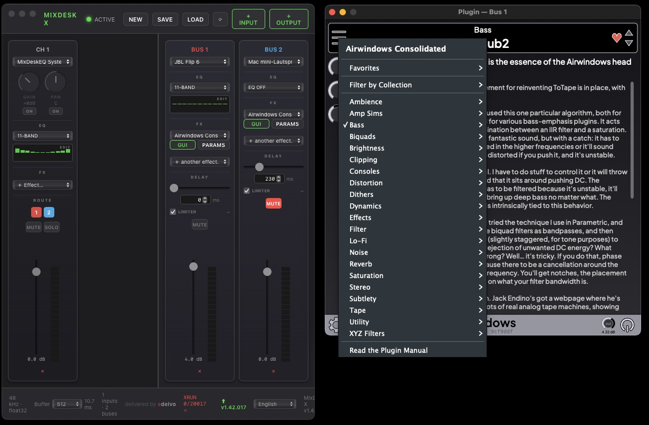Open the CH 1 11-BAND EQ dropdown
649x425 pixels.
click(x=43, y=136)
